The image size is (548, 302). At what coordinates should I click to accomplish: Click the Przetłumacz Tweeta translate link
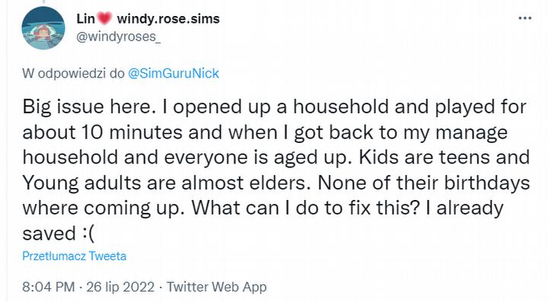click(74, 256)
